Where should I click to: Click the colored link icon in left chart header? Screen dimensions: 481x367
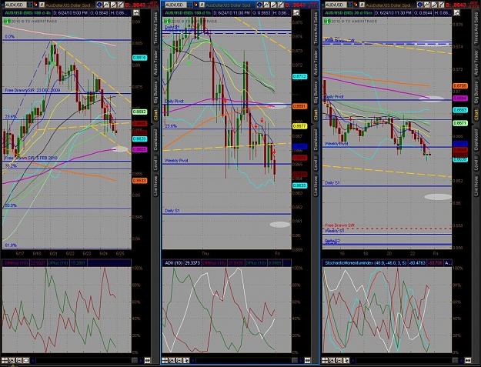pyautogui.click(x=36, y=5)
